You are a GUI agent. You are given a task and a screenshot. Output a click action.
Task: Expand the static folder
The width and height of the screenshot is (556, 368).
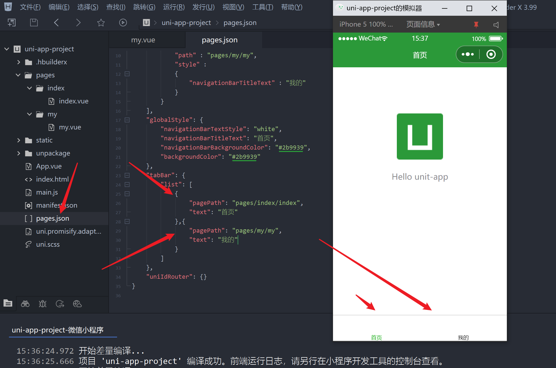point(18,140)
